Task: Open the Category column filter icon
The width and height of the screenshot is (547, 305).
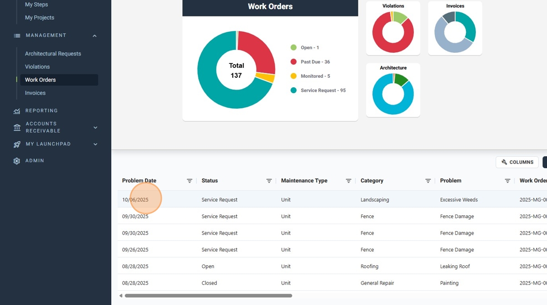Action: [428, 181]
